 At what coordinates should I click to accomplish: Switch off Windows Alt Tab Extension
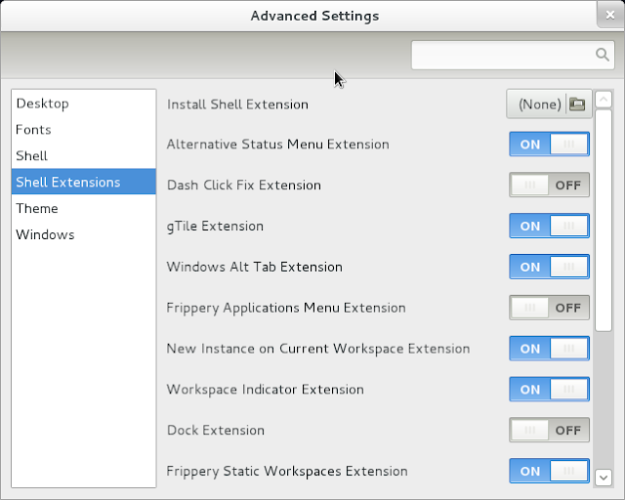(x=549, y=267)
